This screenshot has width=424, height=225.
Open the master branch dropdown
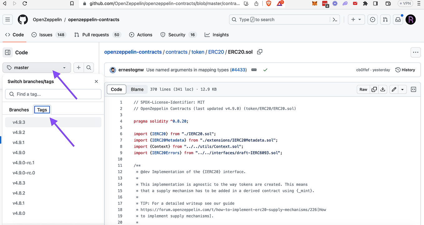37,68
